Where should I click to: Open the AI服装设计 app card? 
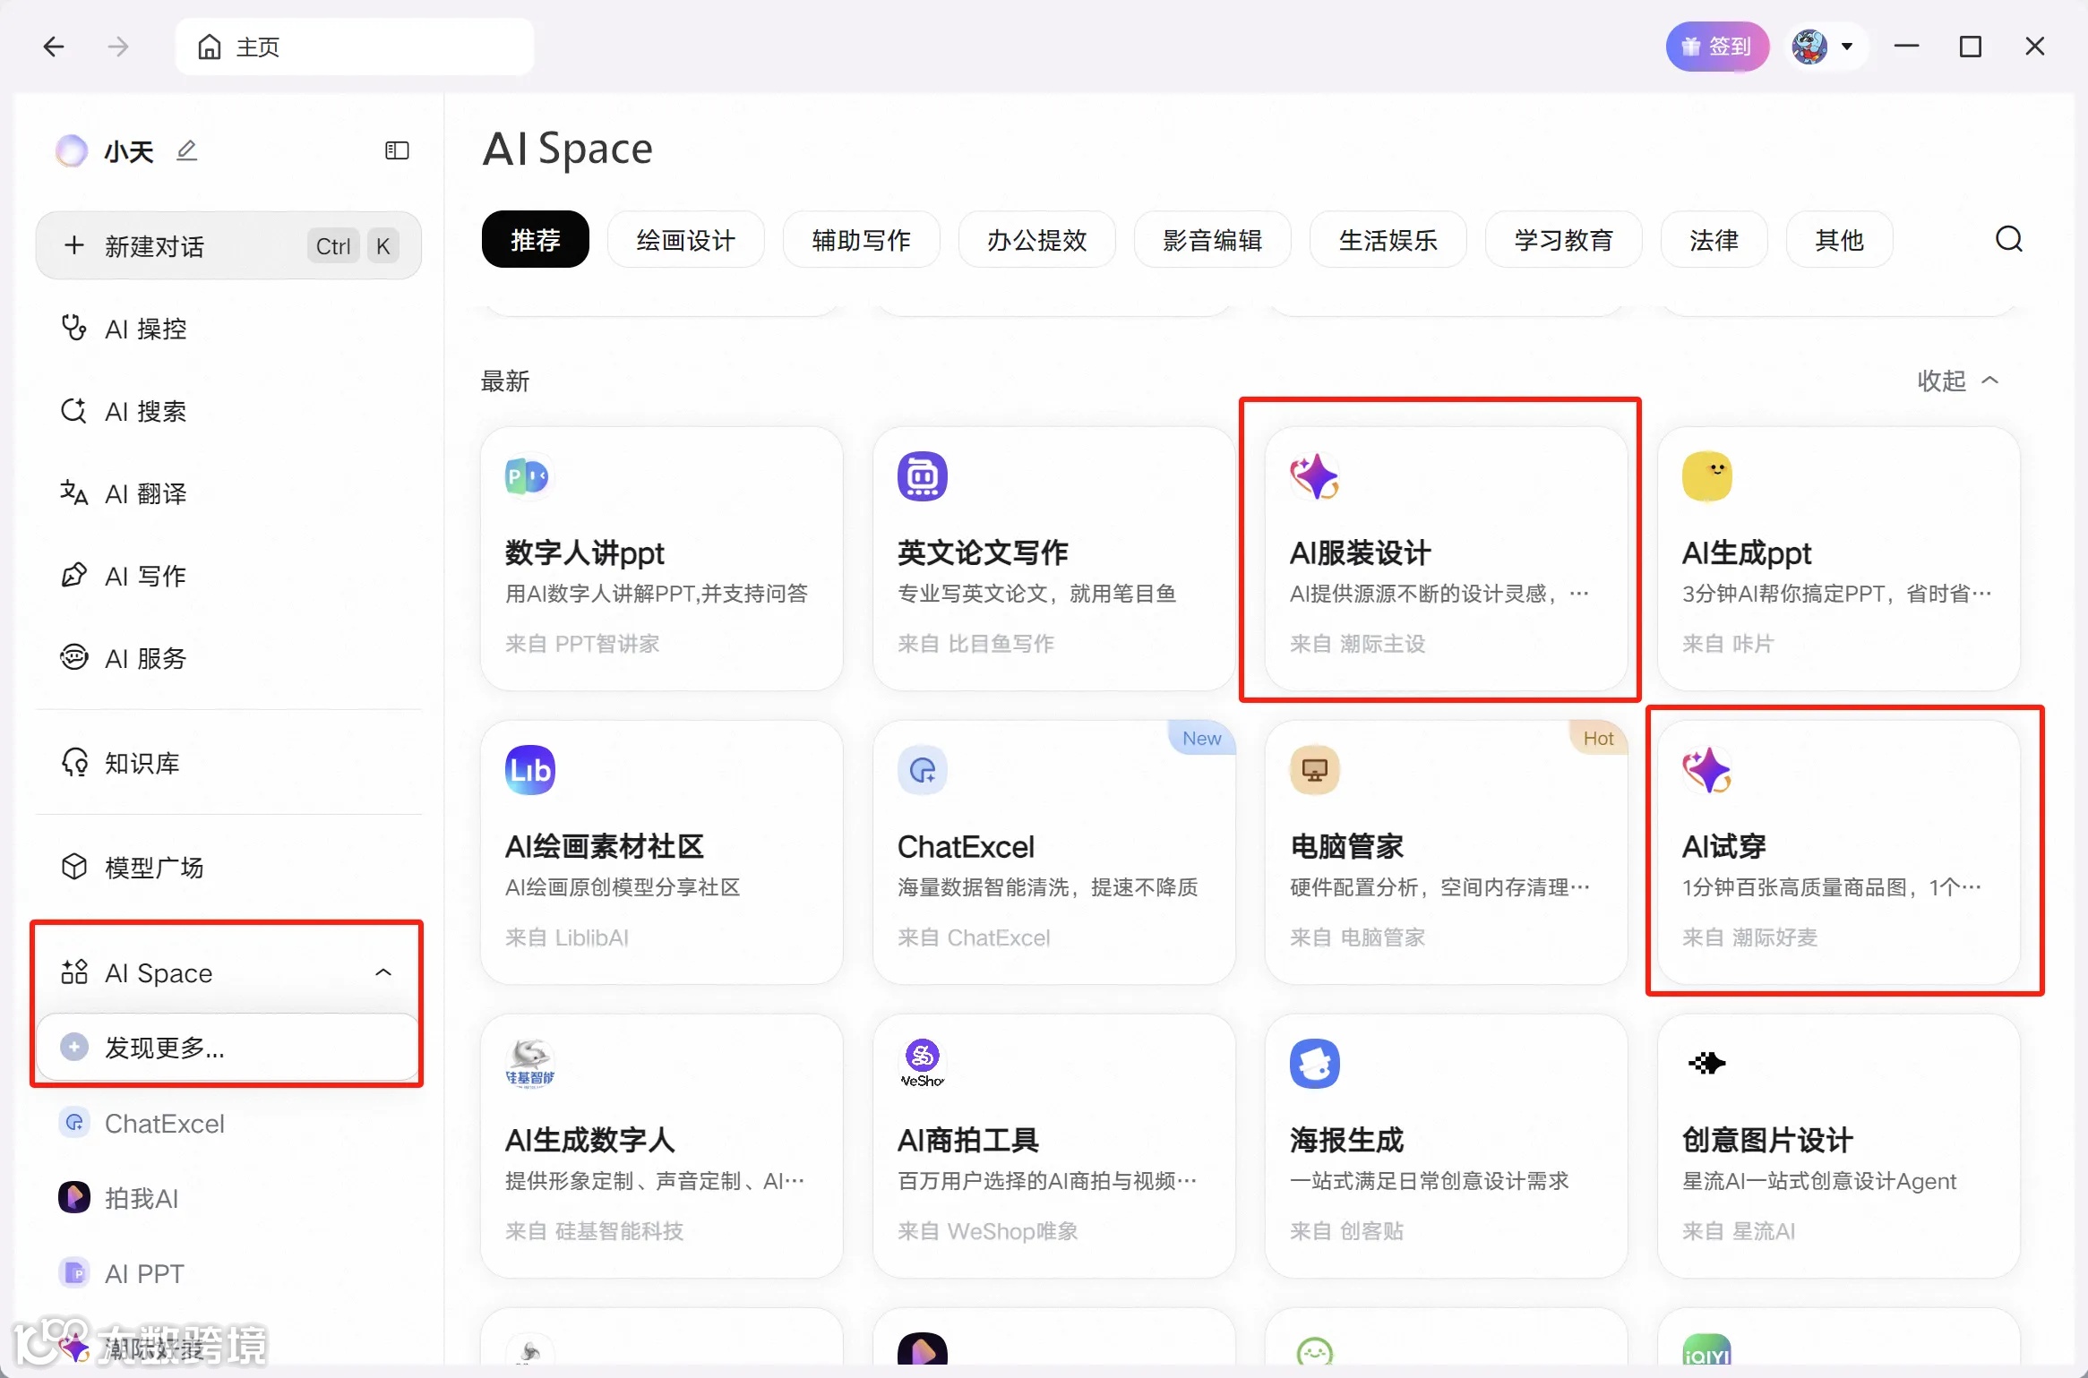click(1445, 557)
